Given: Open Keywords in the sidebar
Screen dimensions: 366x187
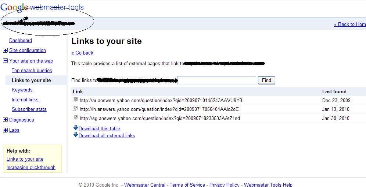Looking at the screenshot, I should click(x=22, y=90).
